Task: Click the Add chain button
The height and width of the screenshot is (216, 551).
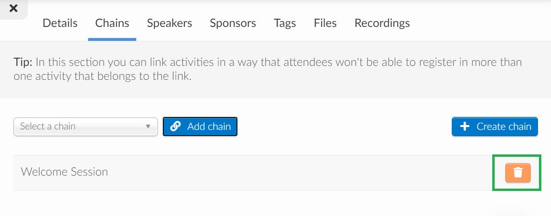Action: tap(200, 127)
